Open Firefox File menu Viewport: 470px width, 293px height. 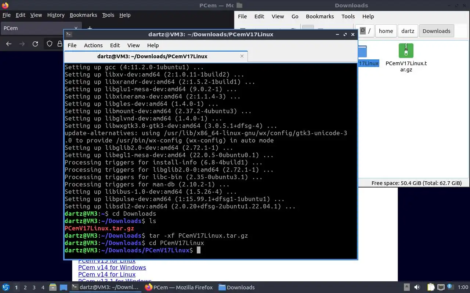coord(7,15)
